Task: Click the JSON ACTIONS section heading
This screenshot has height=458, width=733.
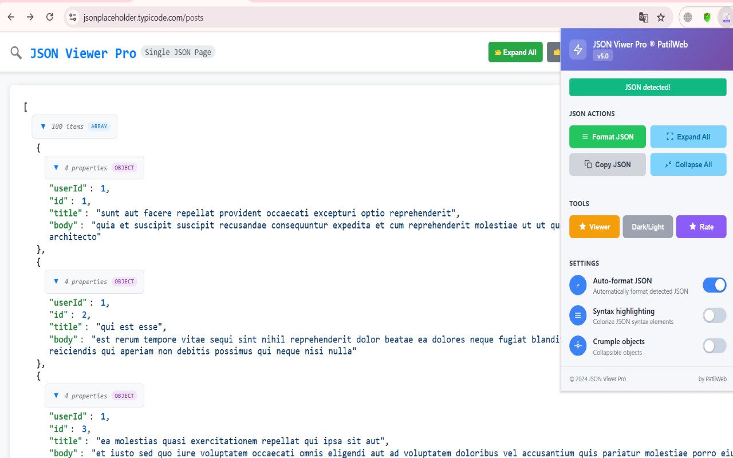Action: coord(592,114)
